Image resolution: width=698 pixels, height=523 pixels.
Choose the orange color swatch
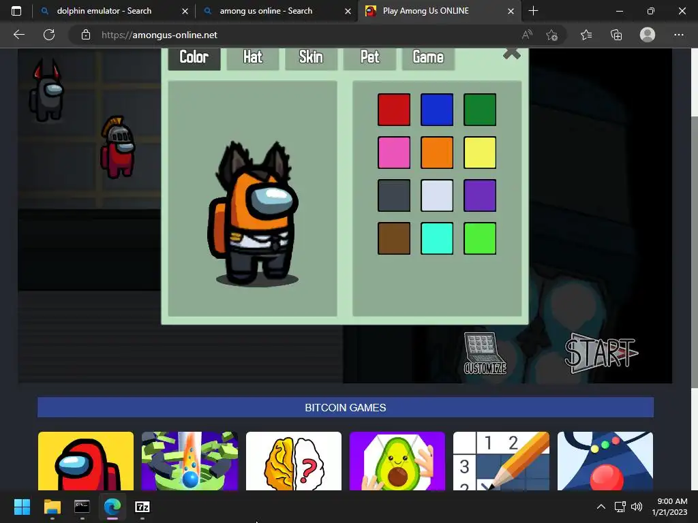pos(437,153)
